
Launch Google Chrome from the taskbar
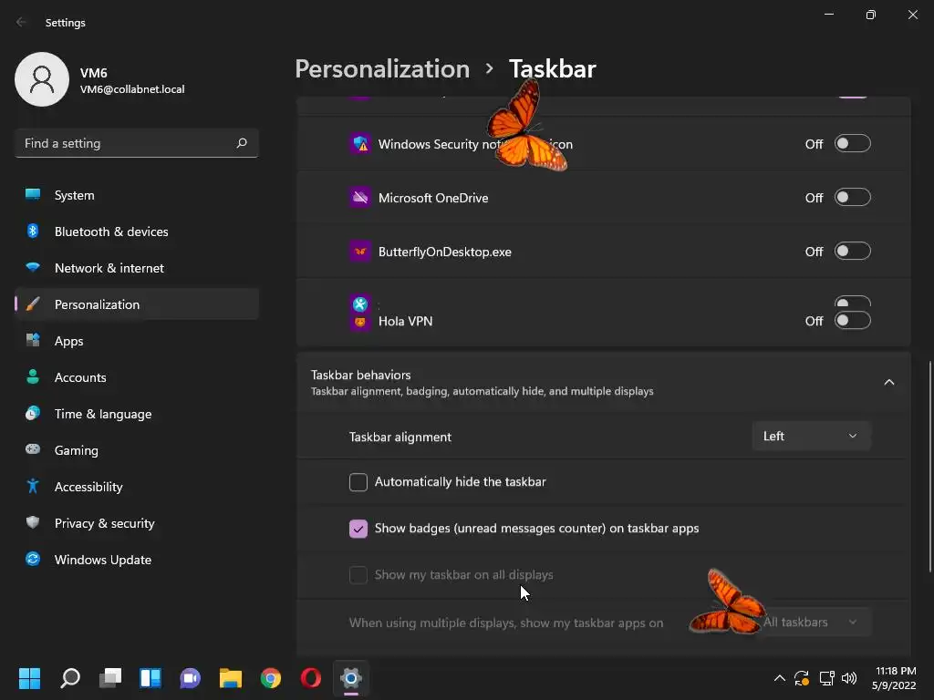click(271, 678)
